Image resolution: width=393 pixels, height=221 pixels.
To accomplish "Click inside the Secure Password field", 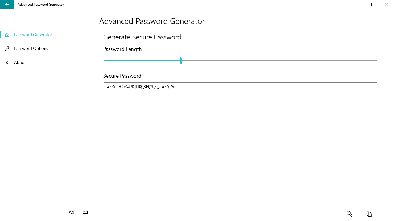I will tap(240, 87).
